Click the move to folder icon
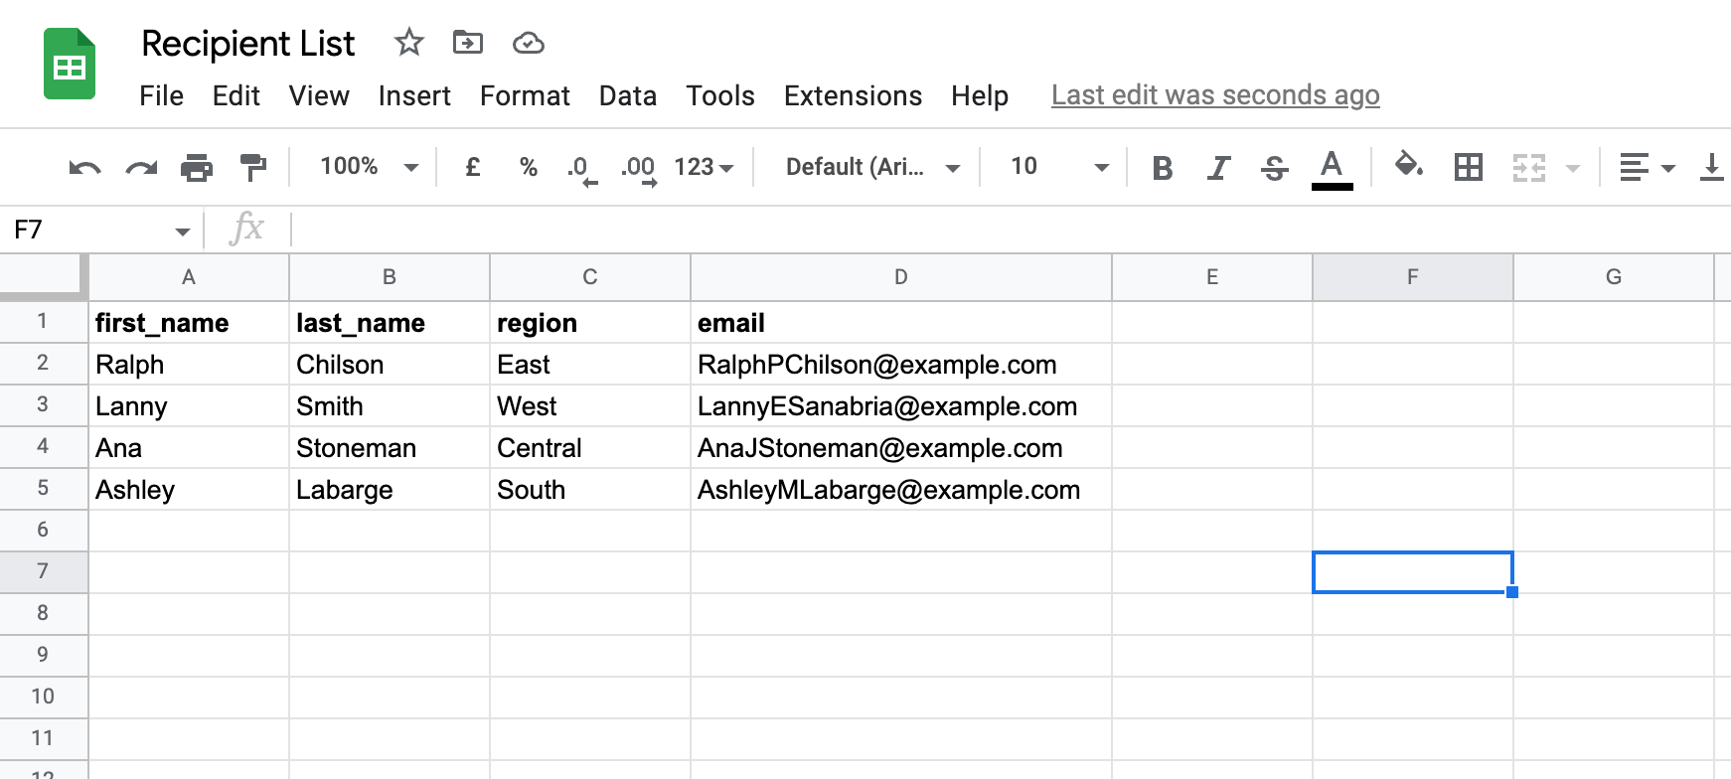This screenshot has width=1731, height=779. pos(467,43)
